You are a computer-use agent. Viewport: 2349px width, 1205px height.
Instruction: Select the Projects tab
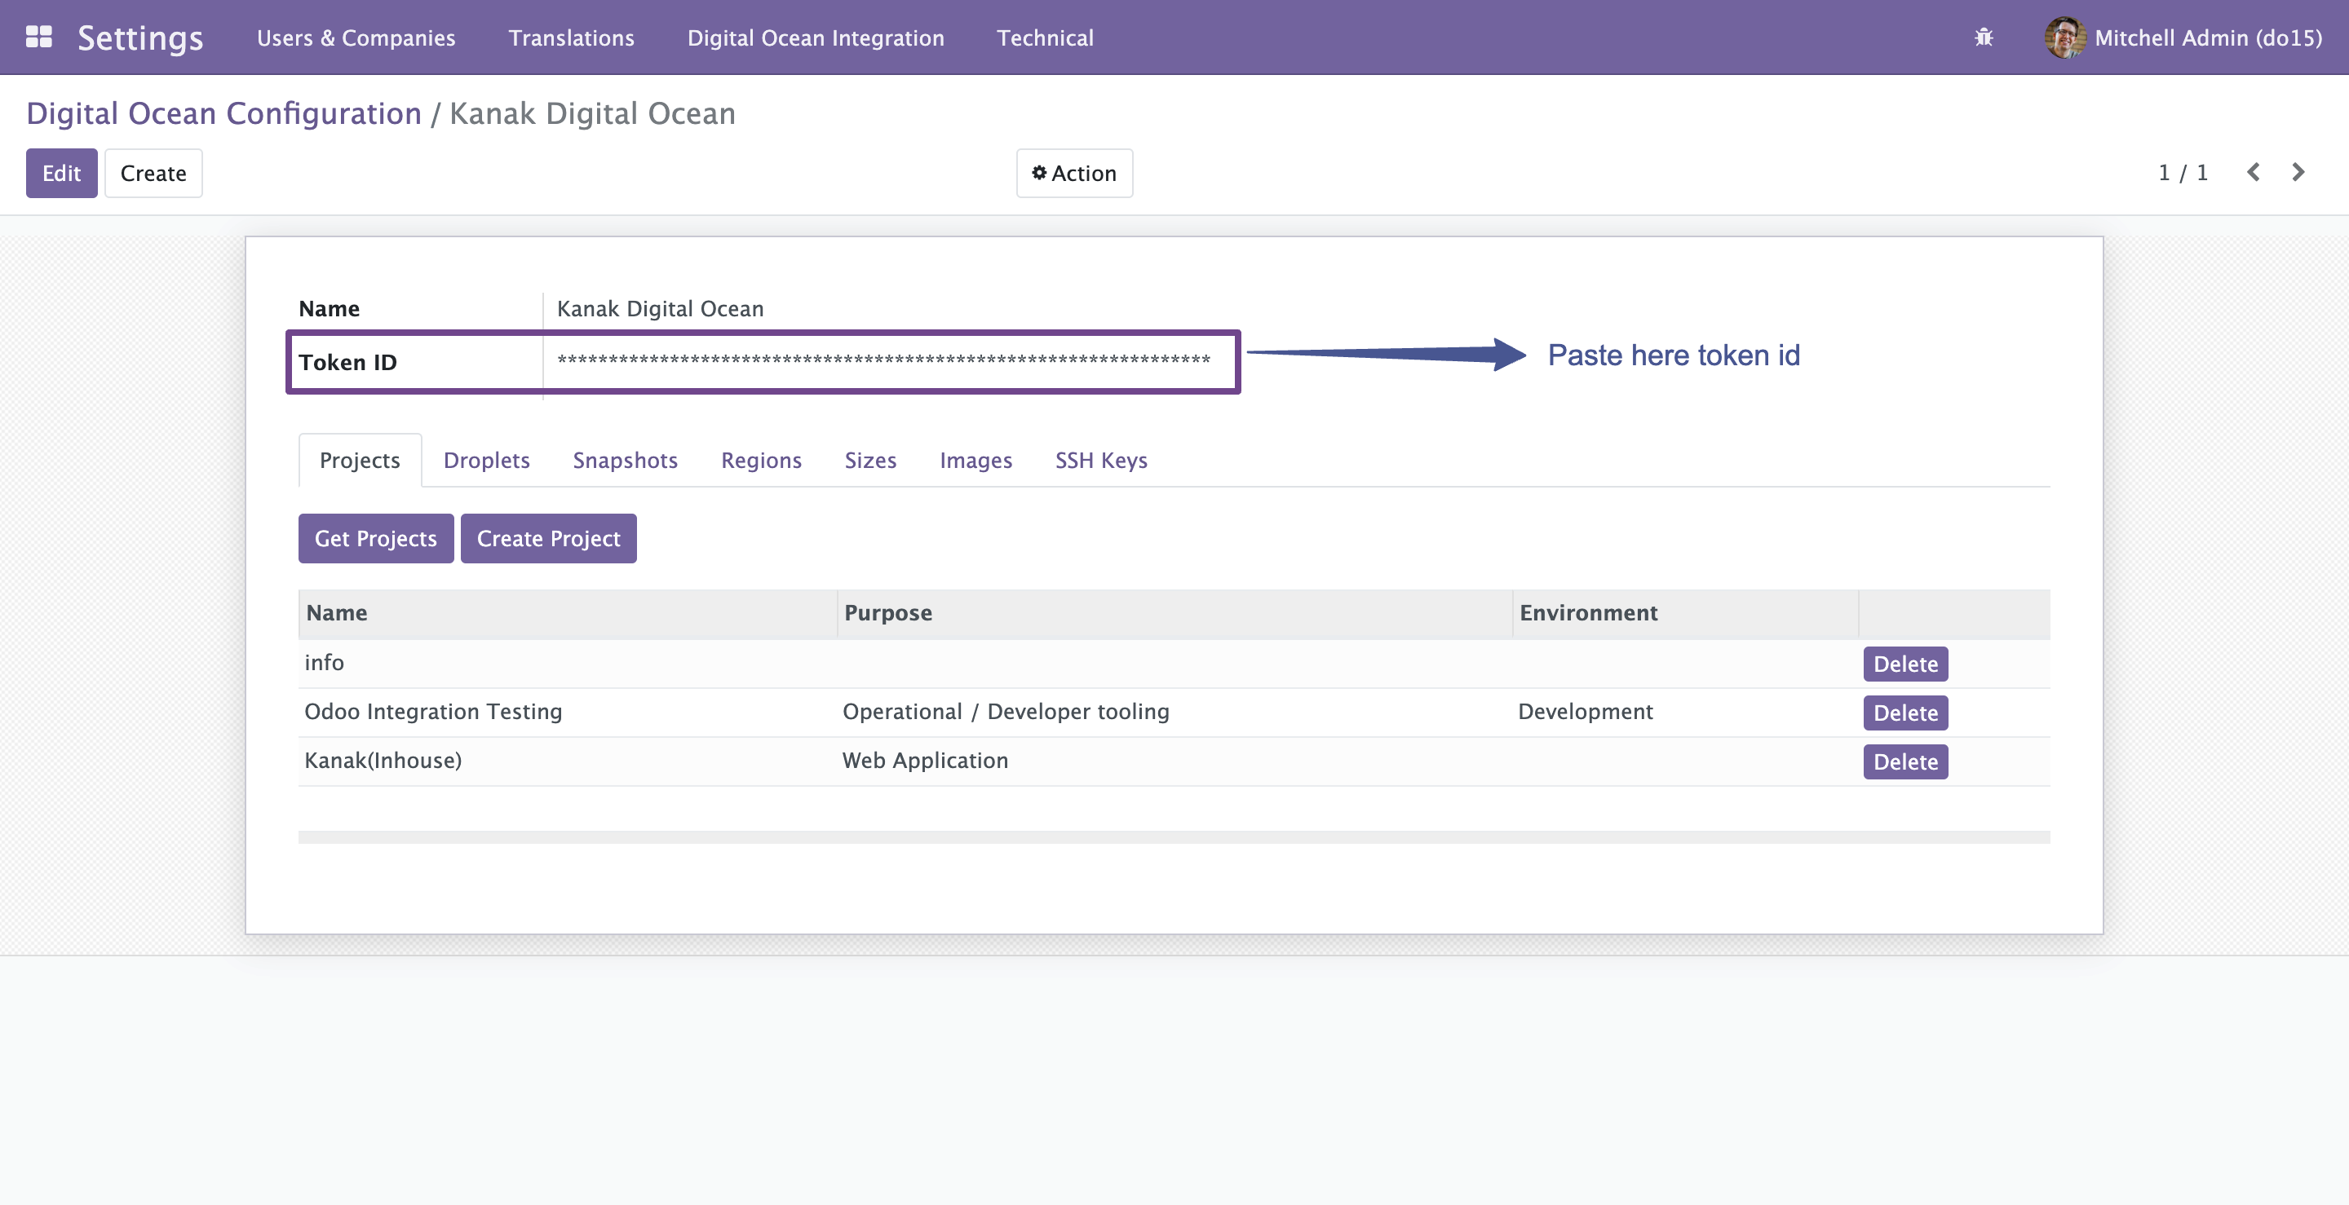[359, 461]
